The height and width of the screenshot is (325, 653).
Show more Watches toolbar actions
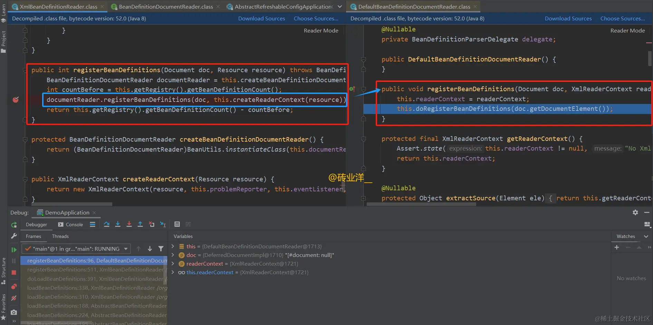coord(649,247)
